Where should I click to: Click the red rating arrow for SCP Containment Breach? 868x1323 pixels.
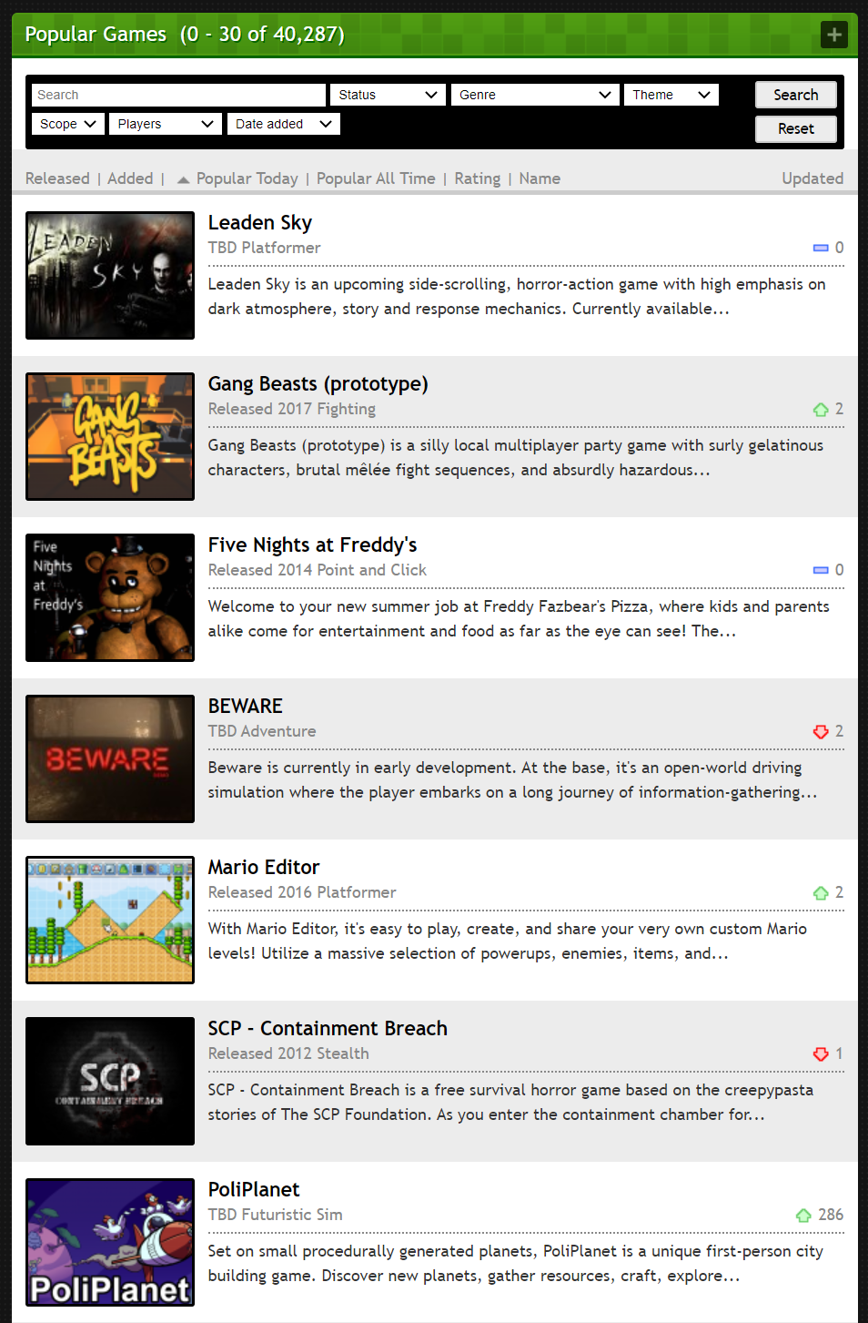click(x=821, y=1054)
